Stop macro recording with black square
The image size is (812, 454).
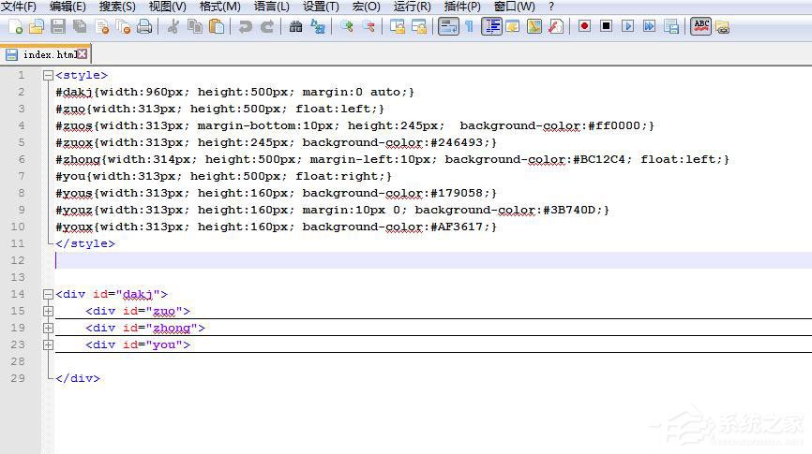[606, 26]
